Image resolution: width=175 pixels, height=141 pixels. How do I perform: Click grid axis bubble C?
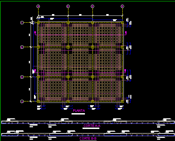click(x=92, y=6)
